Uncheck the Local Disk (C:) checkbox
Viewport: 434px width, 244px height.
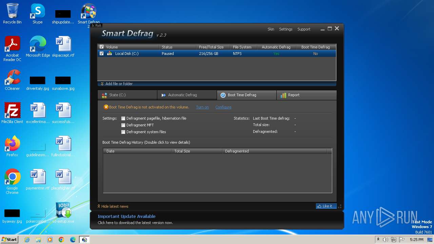point(101,54)
